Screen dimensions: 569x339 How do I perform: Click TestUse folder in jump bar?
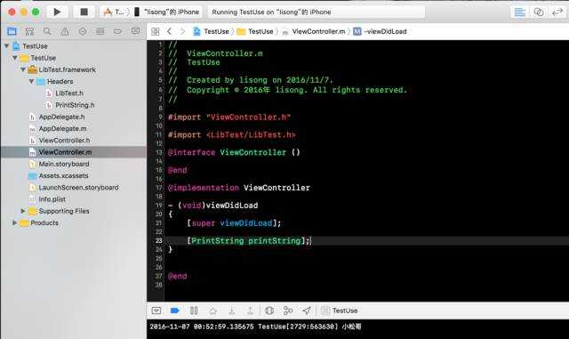click(255, 32)
